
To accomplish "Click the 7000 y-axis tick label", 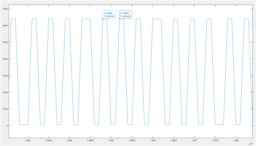I will [x=5, y=9].
